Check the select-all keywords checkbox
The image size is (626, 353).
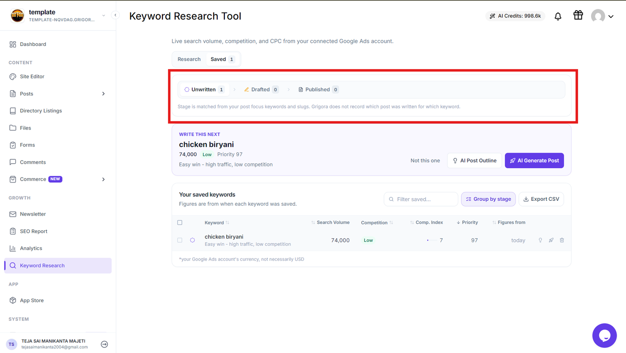[x=180, y=223]
